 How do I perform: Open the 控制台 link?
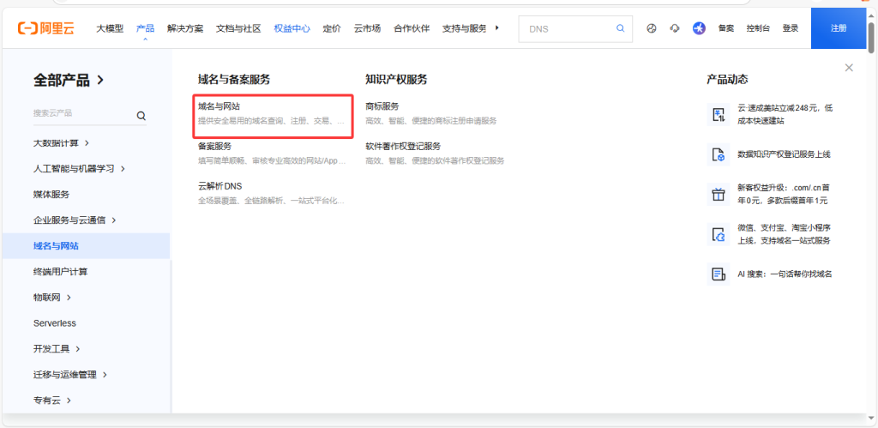click(x=758, y=28)
